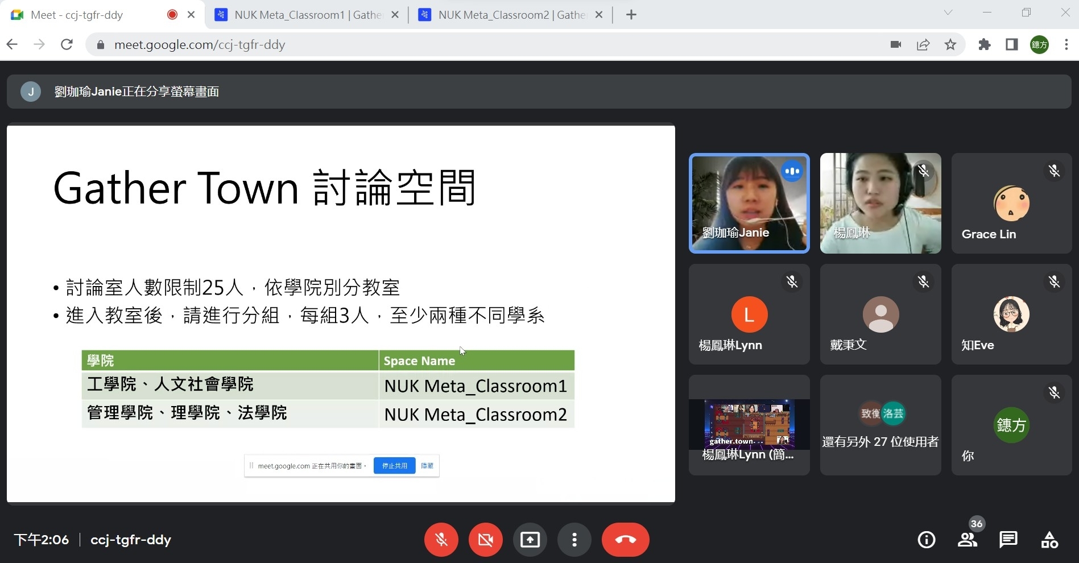Viewport: 1079px width, 563px height.
Task: Click the present screen button
Action: point(530,539)
